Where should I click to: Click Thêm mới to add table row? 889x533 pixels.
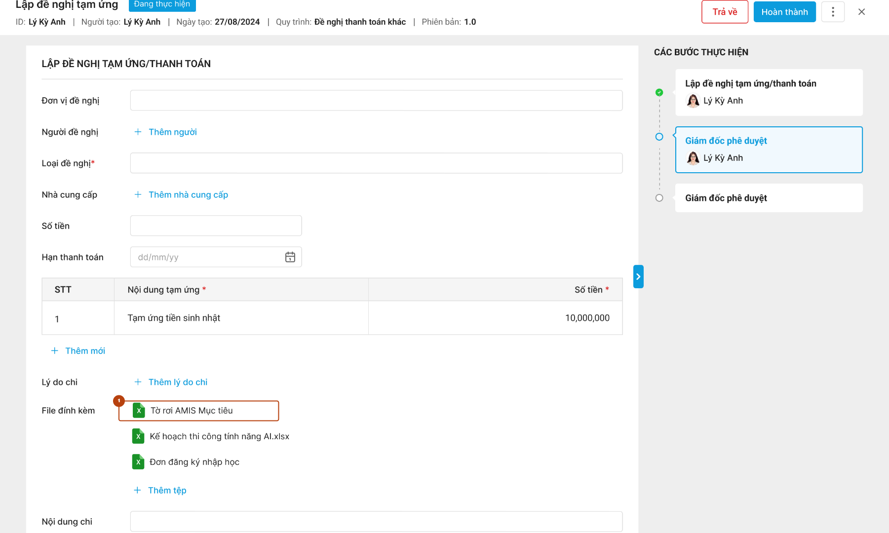(85, 351)
